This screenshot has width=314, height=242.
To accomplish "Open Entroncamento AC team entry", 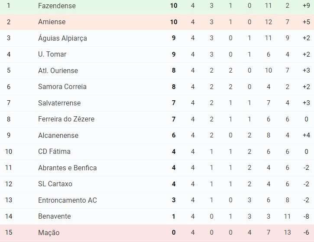I will pyautogui.click(x=68, y=200).
